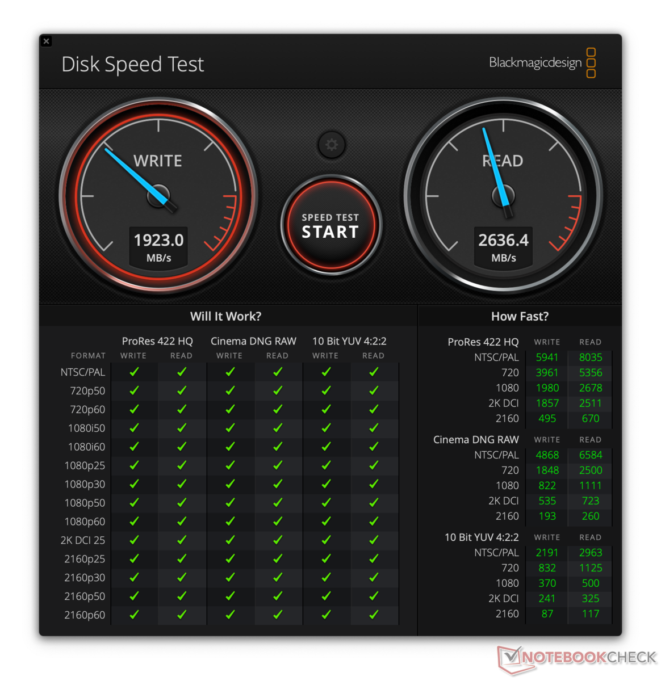Click the Write gauge needle hub
Screen dimensions: 661x681
[158, 196]
